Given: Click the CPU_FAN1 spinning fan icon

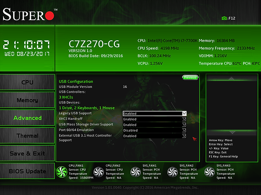Looking at the screenshot, I should point(61,172).
